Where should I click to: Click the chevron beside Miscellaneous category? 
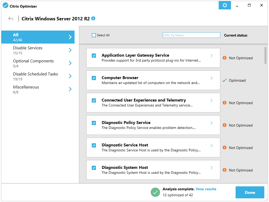(x=70, y=89)
